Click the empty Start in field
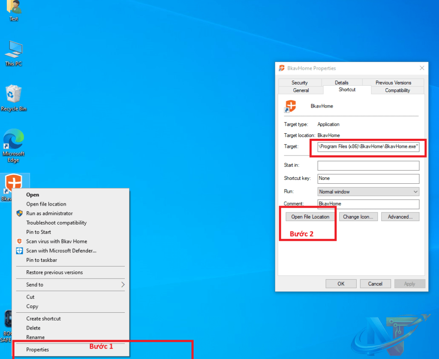Screen dimensions: 439x359 pyautogui.click(x=368, y=165)
